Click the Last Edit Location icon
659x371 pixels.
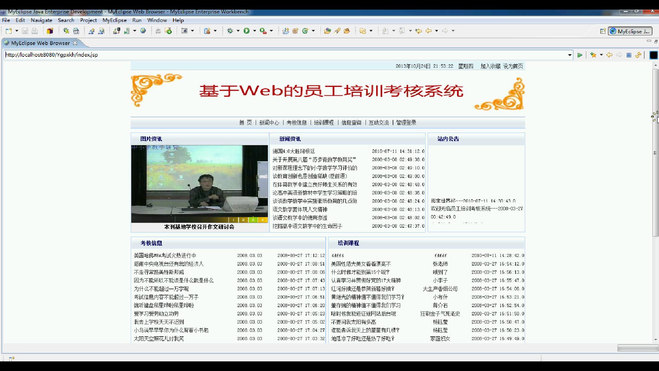tap(418, 31)
